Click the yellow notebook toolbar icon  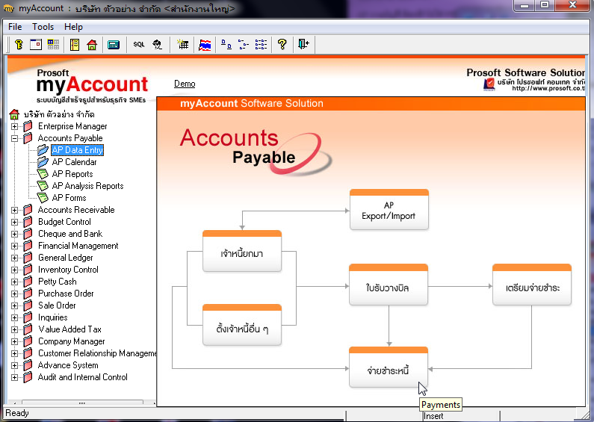click(75, 45)
